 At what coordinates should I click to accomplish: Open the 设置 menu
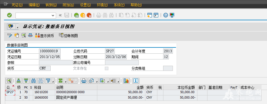tap(85, 5)
